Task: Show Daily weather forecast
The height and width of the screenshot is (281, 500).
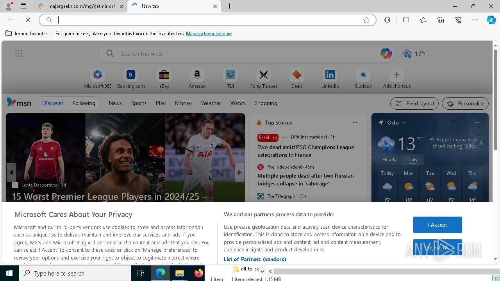Action: [412, 159]
